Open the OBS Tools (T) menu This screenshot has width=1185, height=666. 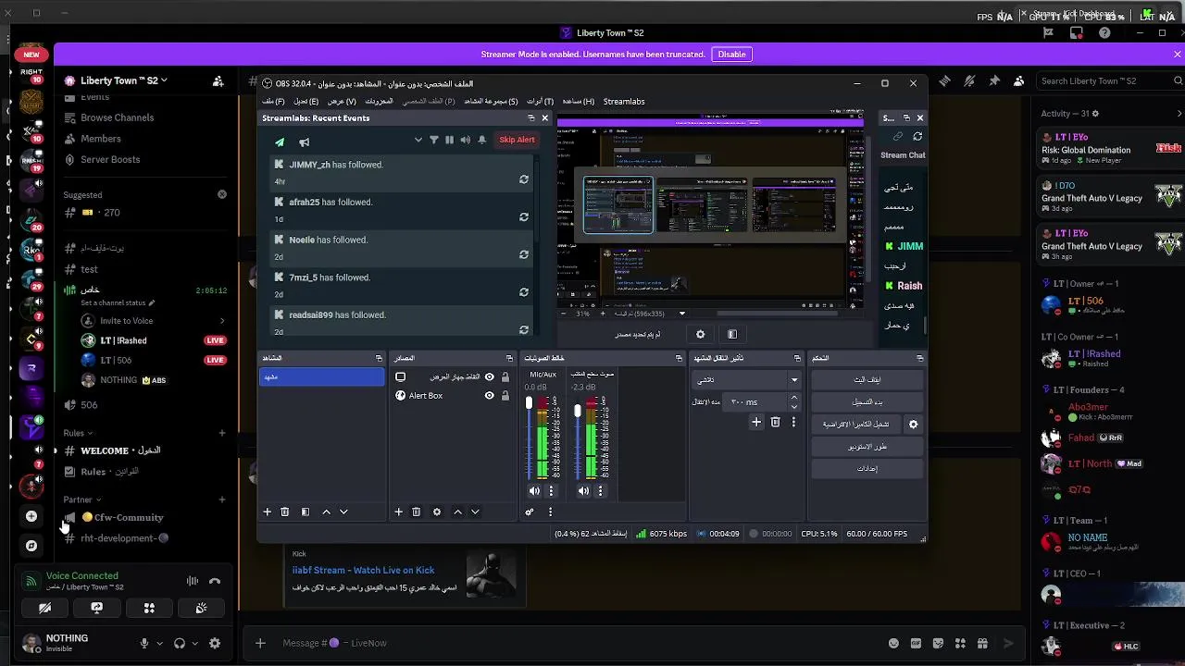tap(540, 101)
